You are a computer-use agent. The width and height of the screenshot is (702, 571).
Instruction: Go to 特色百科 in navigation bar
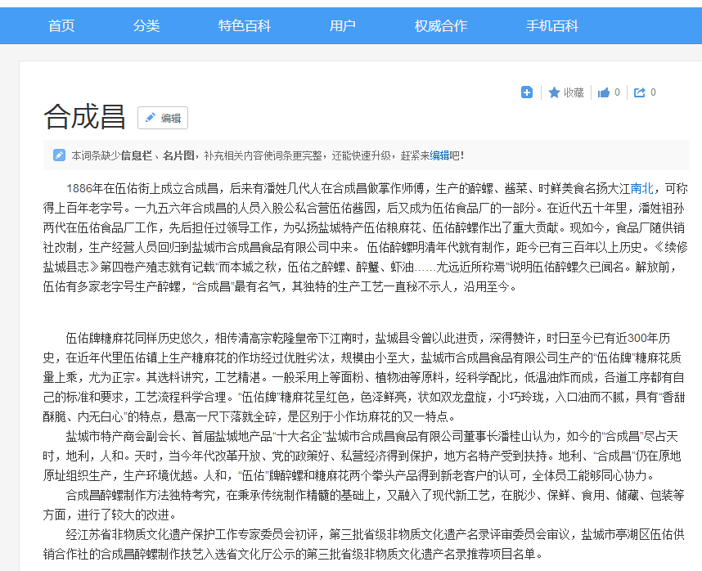pos(245,26)
